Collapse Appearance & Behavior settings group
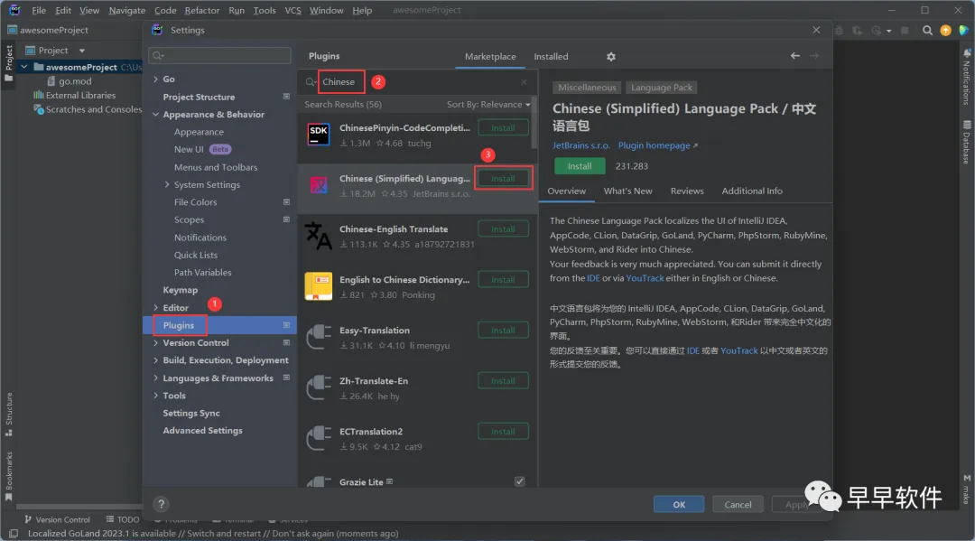 pyautogui.click(x=155, y=115)
